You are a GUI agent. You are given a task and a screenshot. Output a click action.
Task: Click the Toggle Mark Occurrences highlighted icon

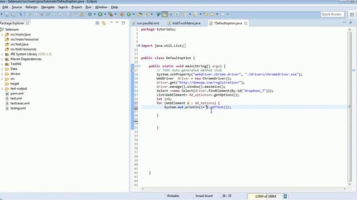click(x=165, y=14)
